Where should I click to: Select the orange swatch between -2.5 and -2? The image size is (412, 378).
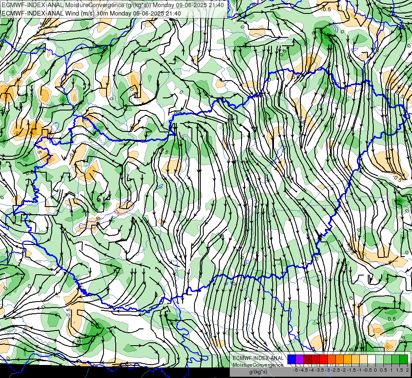(340, 359)
